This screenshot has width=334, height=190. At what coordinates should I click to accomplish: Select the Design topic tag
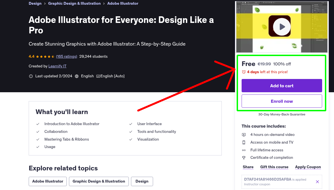click(142, 181)
